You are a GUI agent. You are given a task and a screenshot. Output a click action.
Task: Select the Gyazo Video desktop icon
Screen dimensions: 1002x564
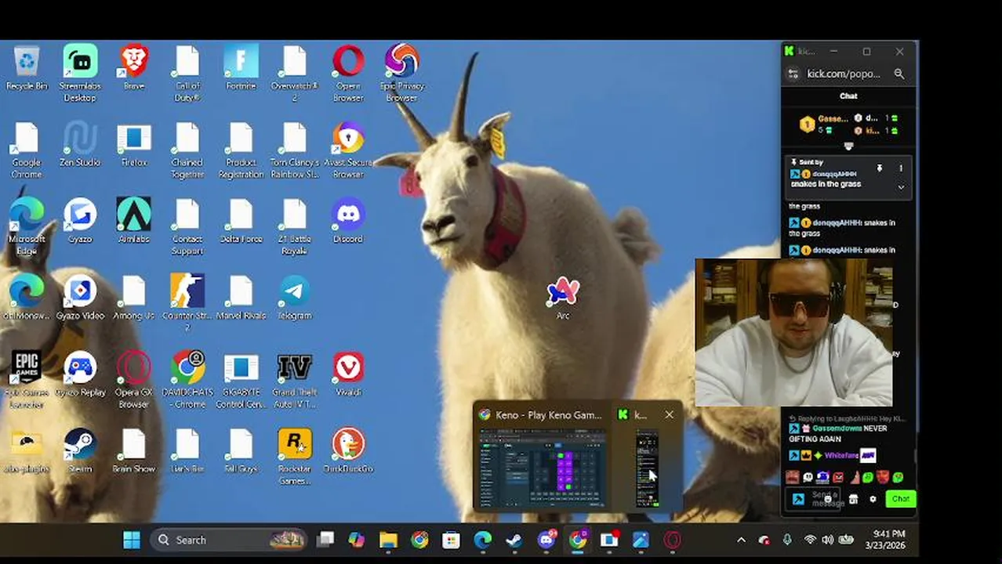[x=80, y=298]
